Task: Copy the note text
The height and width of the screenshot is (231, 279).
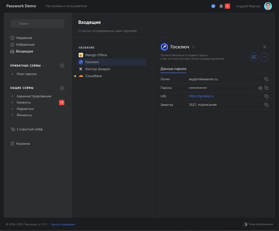Action: pos(266,105)
